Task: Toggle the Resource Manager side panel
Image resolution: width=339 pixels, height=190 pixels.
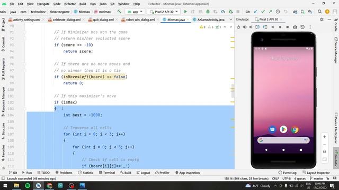Action: [3, 102]
